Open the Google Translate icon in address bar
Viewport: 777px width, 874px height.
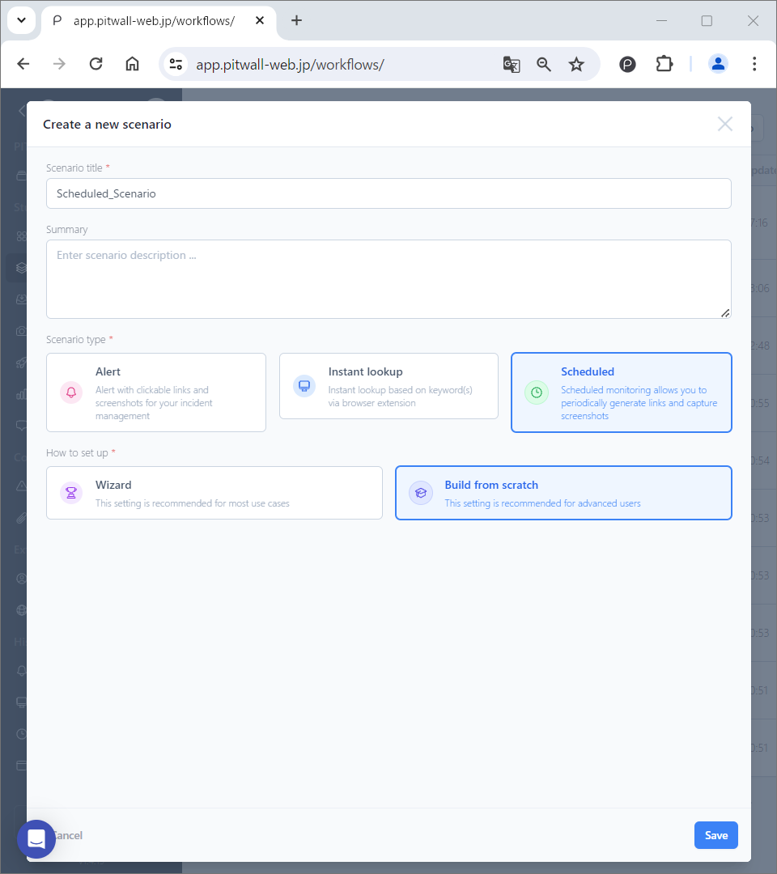coord(512,64)
